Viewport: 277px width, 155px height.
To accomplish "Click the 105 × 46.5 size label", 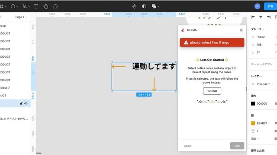I will (x=144, y=95).
